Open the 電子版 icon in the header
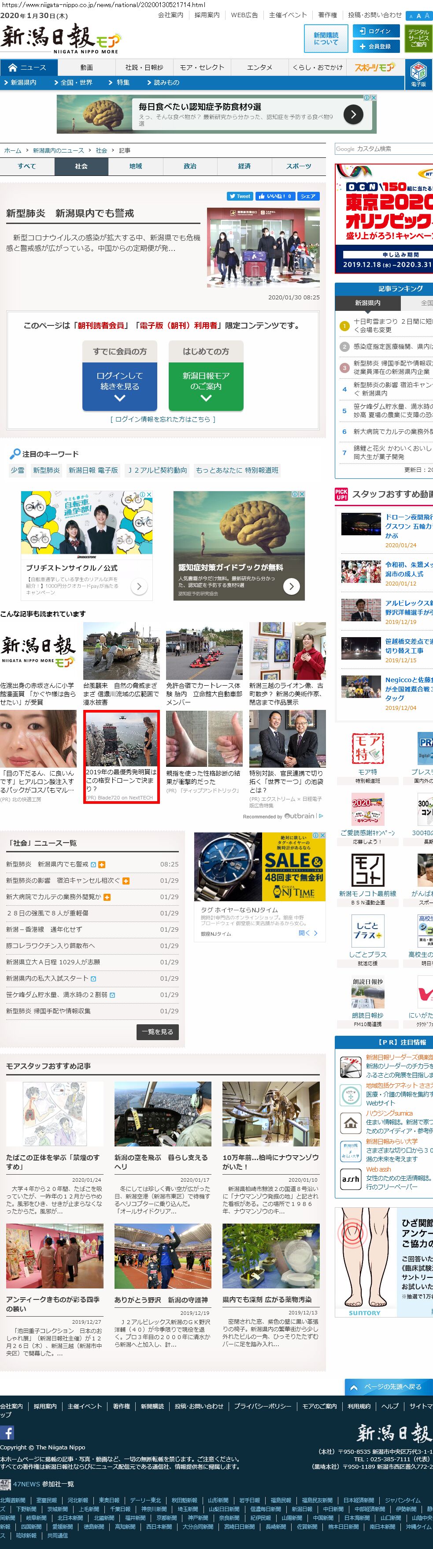This screenshot has height=1549, width=433. tap(418, 74)
